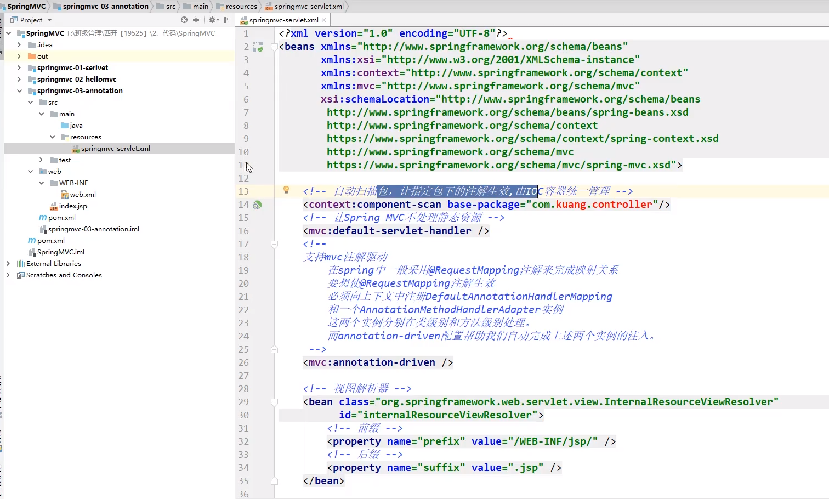Fold the beans tag at line 2
The width and height of the screenshot is (829, 499).
[275, 47]
